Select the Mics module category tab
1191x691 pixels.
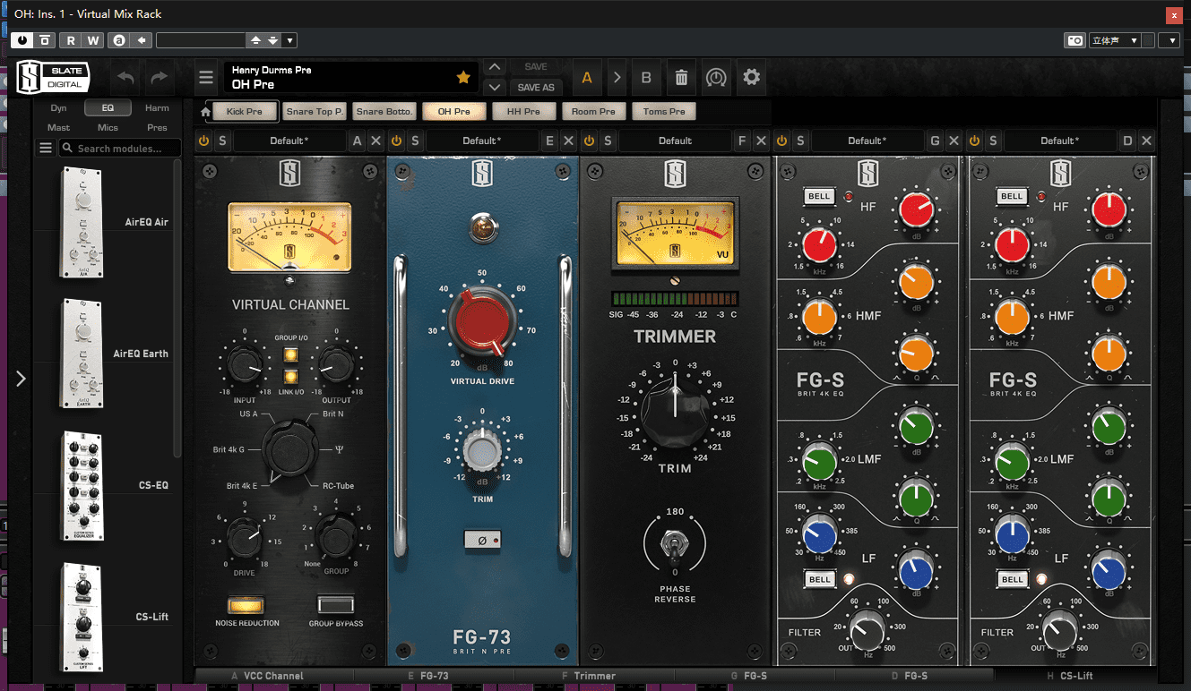[108, 128]
